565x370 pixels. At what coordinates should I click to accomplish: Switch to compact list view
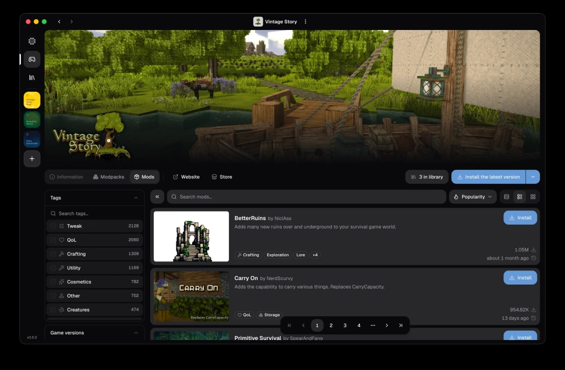[x=506, y=197]
